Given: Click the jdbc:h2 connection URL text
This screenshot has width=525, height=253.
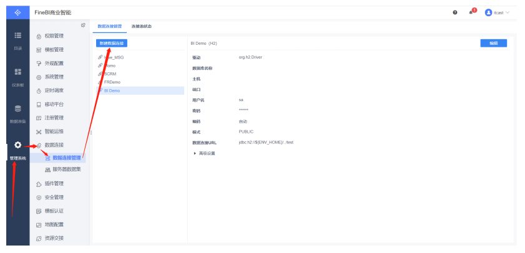Looking at the screenshot, I should click(x=266, y=142).
